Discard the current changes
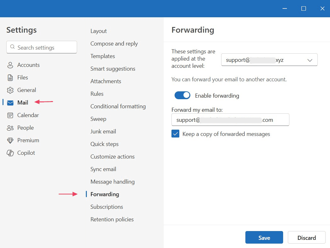Image resolution: width=330 pixels, height=248 pixels. [306, 237]
